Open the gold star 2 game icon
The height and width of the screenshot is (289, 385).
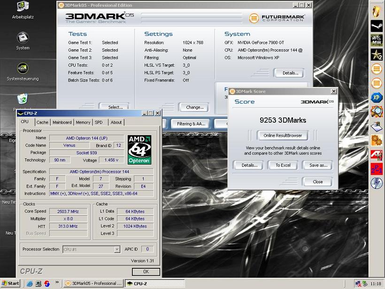[377, 55]
